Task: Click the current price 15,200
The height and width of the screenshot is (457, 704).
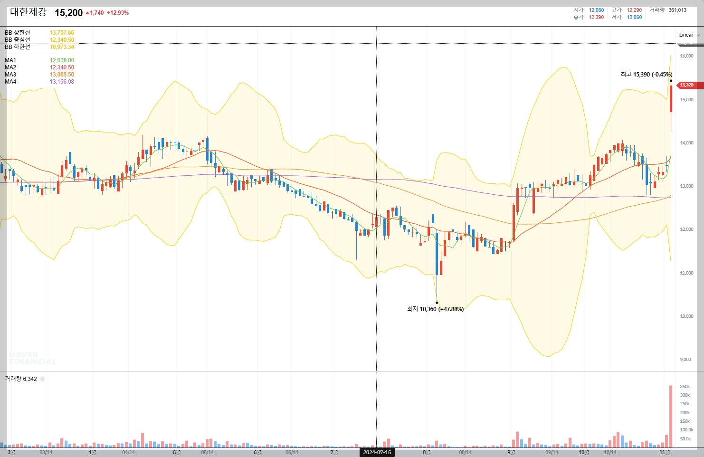Action: click(68, 13)
